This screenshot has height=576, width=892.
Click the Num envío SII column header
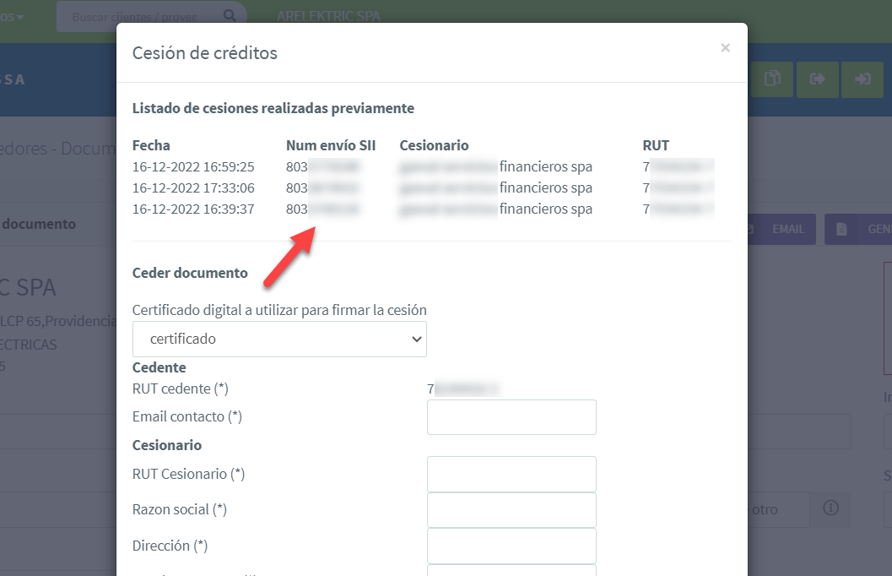coord(330,145)
